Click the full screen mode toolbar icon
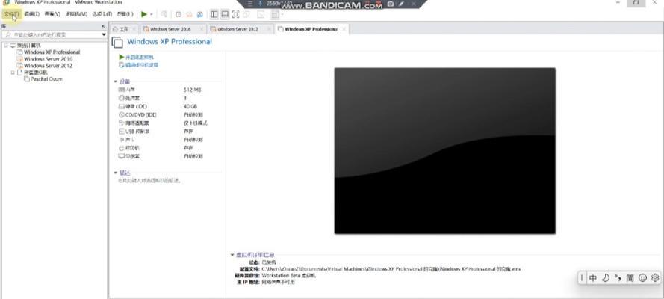 click(x=235, y=14)
